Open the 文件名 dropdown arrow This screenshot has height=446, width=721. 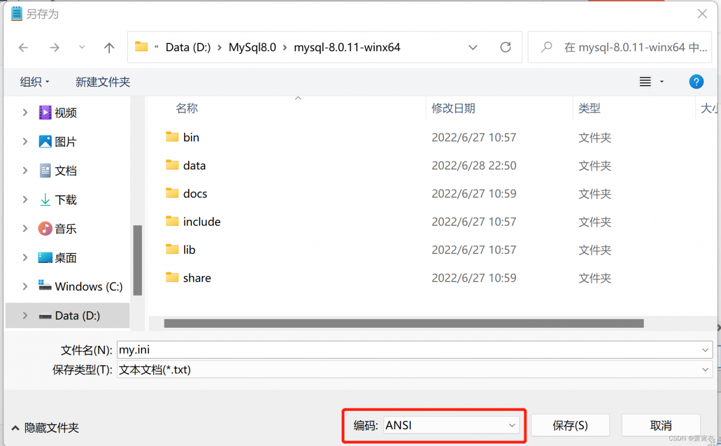(x=706, y=350)
